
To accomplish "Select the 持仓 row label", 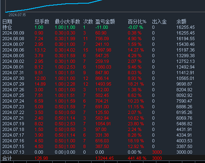I will point(7,27).
